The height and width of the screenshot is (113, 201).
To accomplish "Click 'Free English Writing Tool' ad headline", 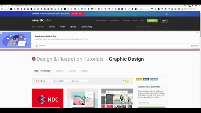I will 46,36.
